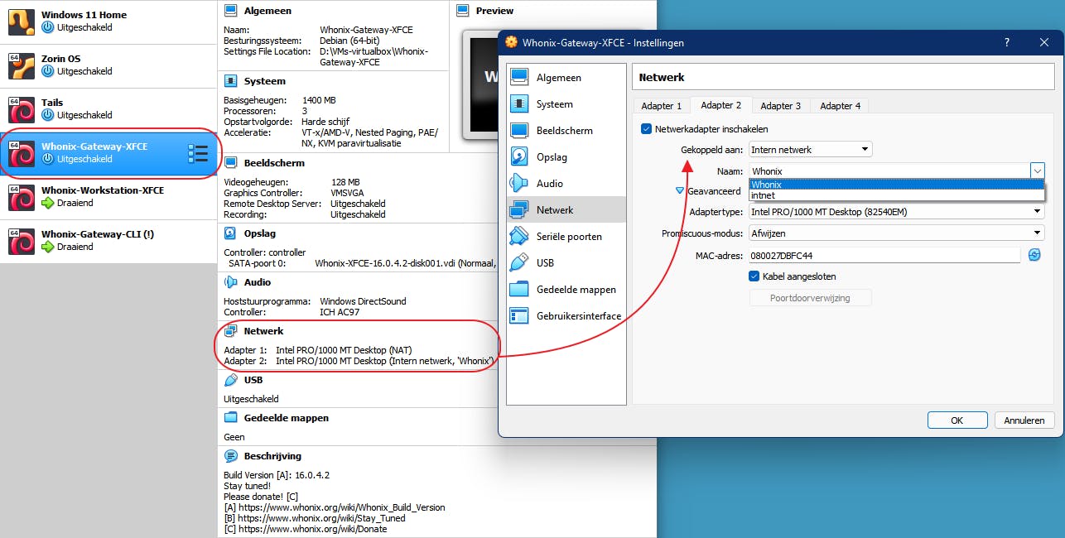Image resolution: width=1065 pixels, height=538 pixels.
Task: Collapse the Naam combo box arrow
Action: coord(1037,171)
